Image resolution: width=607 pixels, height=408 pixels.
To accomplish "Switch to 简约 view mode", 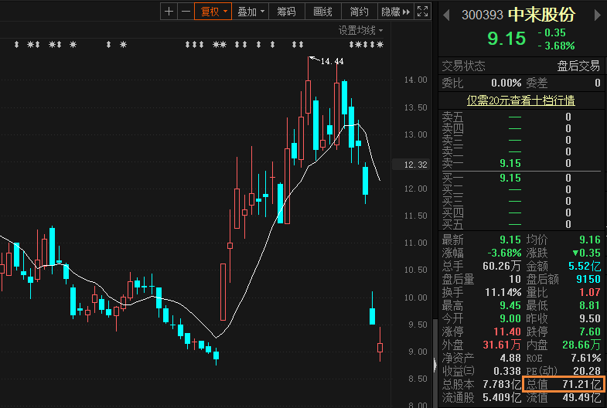I will click(x=359, y=11).
